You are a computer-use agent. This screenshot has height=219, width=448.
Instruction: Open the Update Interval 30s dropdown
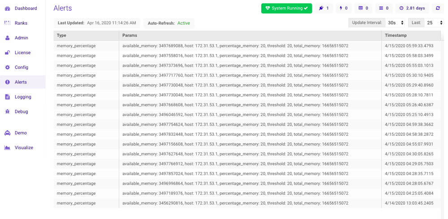coord(395,23)
